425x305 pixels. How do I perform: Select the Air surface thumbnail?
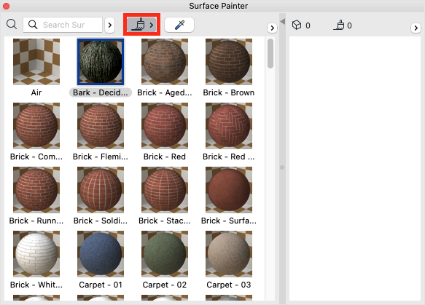(x=36, y=62)
